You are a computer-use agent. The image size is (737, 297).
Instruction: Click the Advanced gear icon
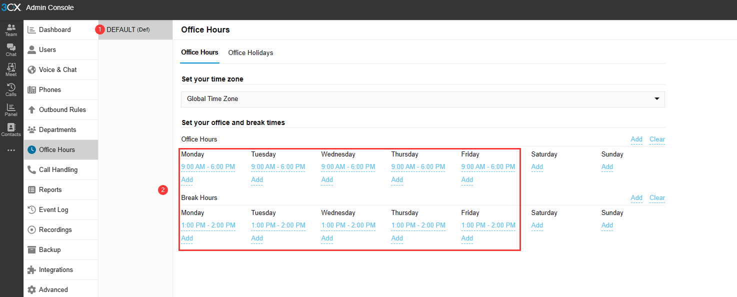tap(31, 289)
